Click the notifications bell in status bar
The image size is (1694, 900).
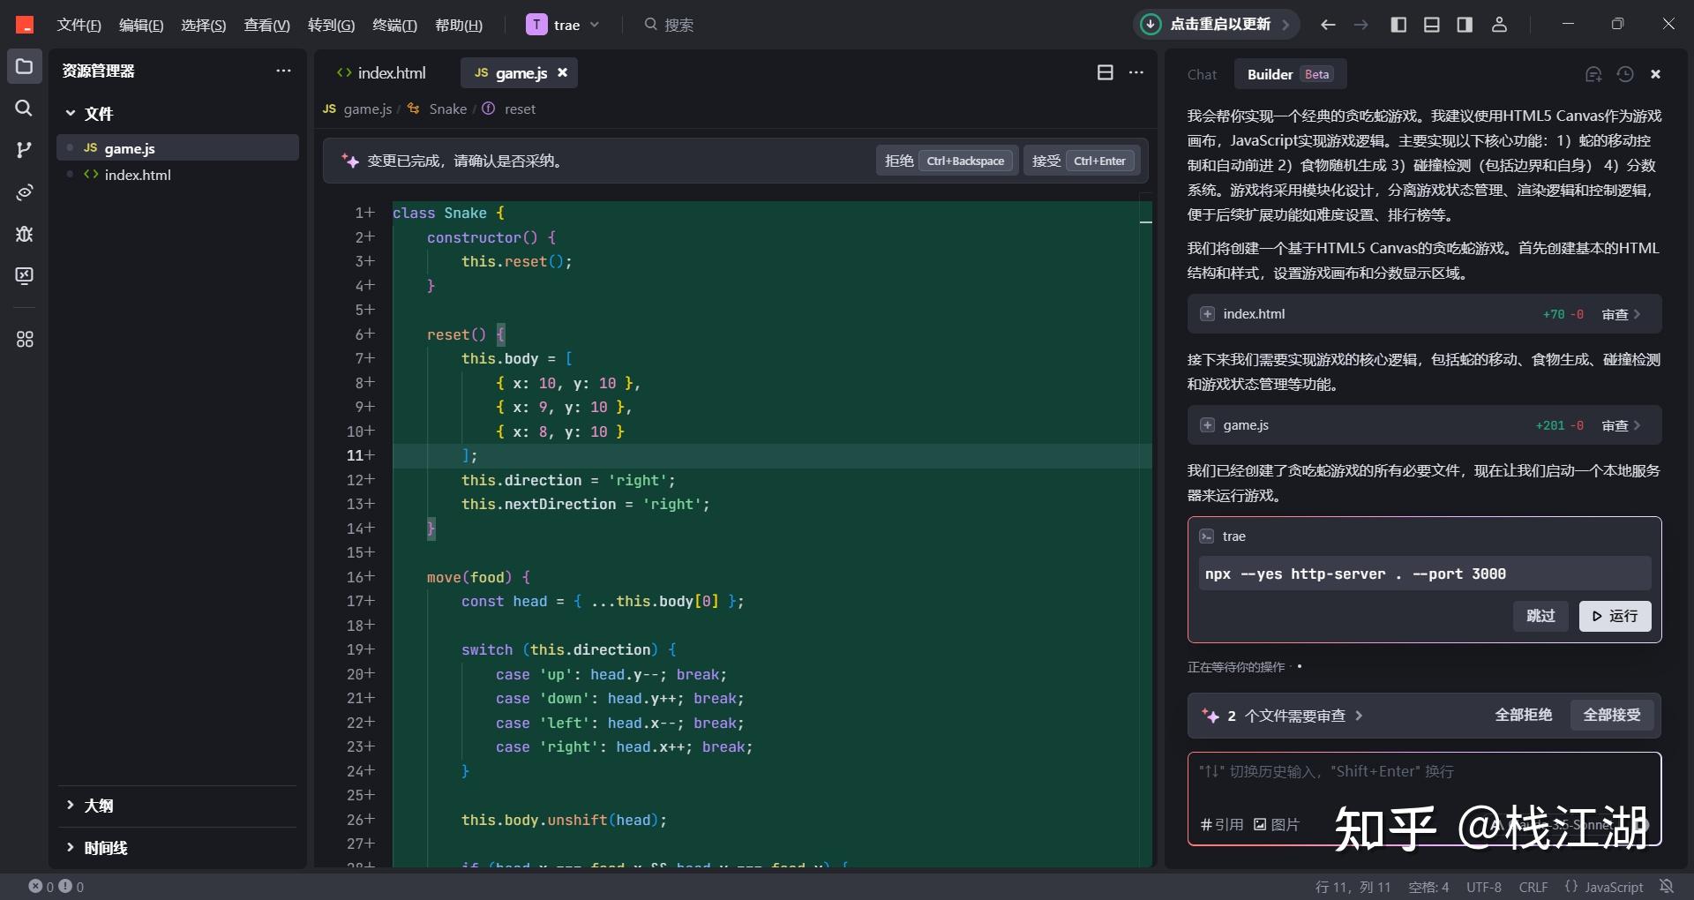(1666, 886)
